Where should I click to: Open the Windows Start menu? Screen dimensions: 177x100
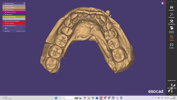(56, 98)
